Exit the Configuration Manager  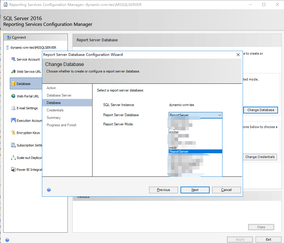pos(269,239)
